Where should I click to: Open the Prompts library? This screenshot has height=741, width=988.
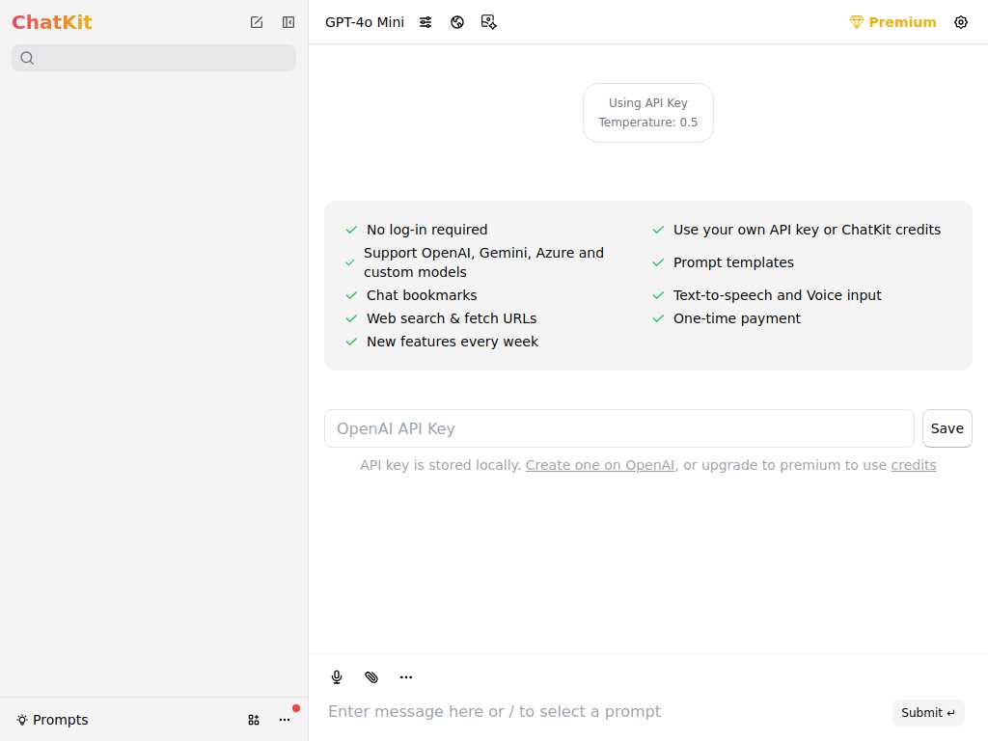point(52,720)
